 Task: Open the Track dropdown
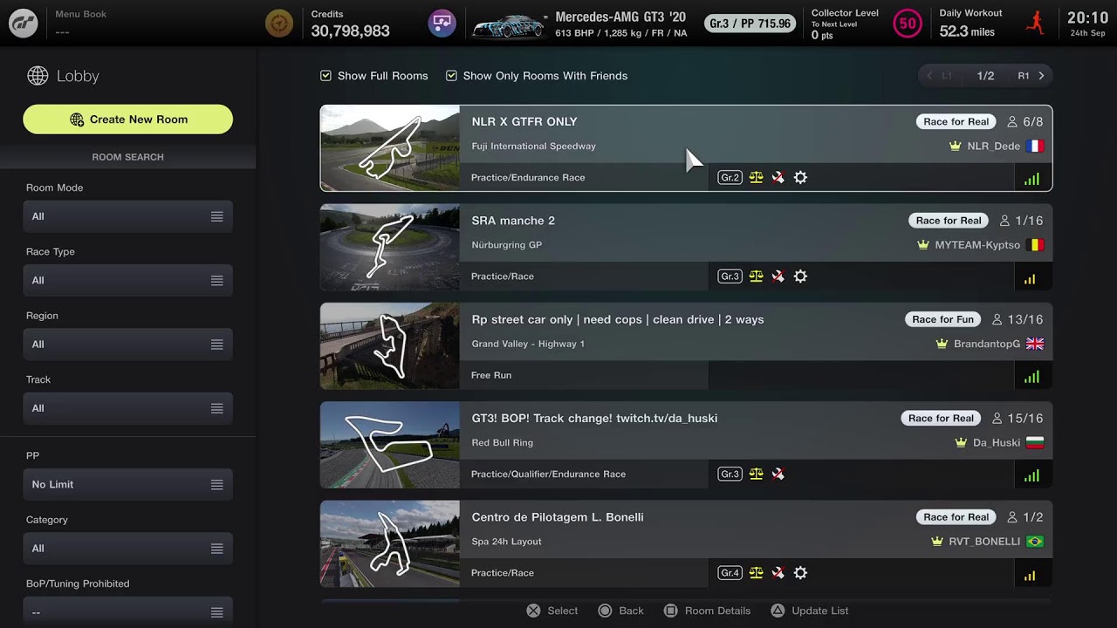point(128,407)
